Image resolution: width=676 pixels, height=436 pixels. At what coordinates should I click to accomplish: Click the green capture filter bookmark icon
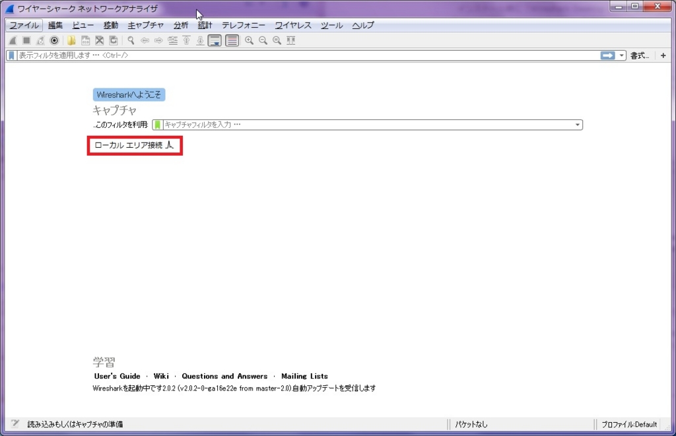coord(157,125)
